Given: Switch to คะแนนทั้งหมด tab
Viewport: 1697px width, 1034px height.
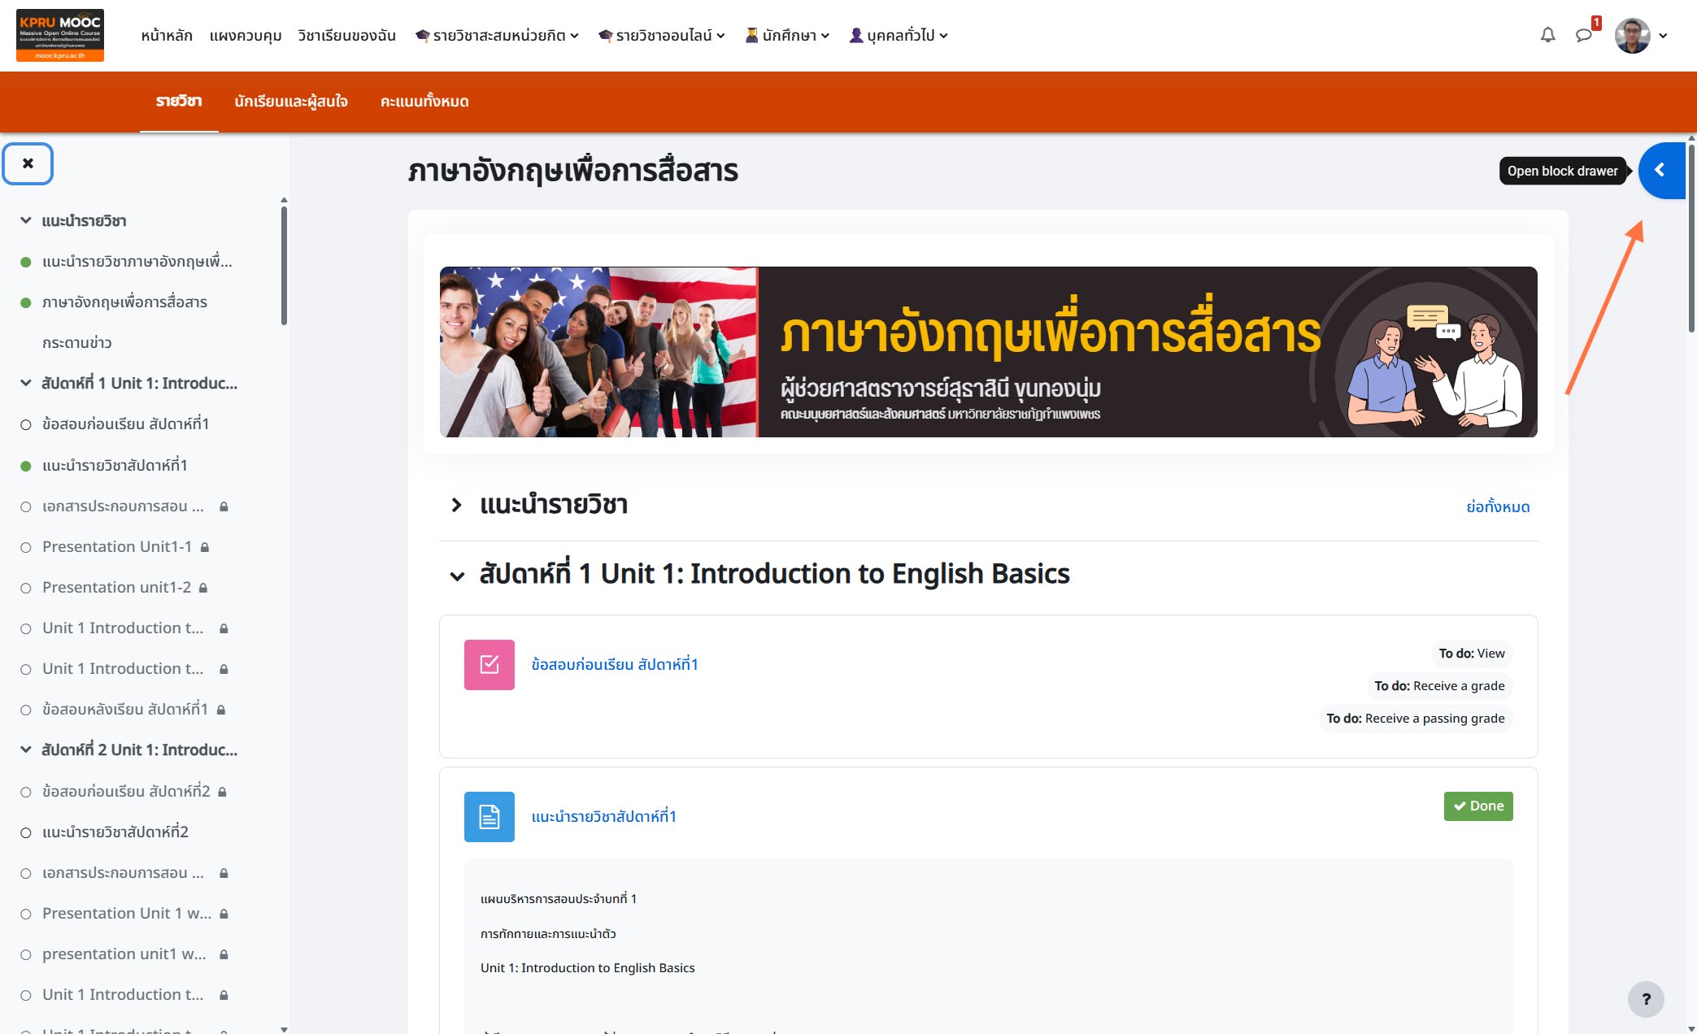Looking at the screenshot, I should tap(424, 102).
